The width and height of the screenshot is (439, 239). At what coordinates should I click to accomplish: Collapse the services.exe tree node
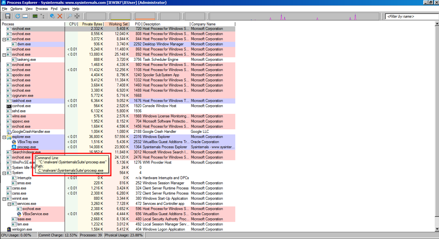9,203
